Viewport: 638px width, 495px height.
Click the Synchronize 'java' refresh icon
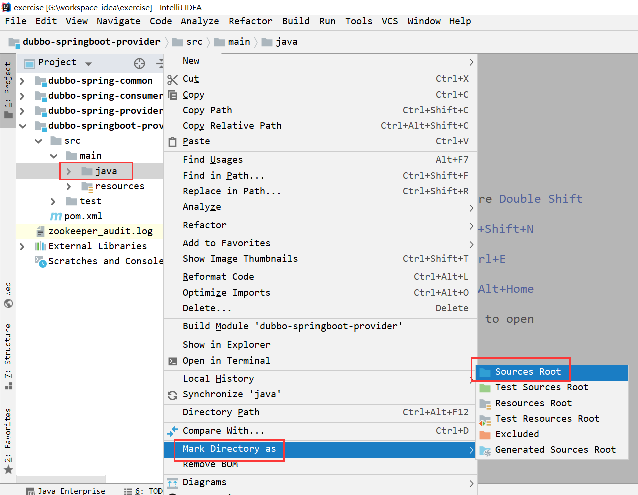pos(173,395)
